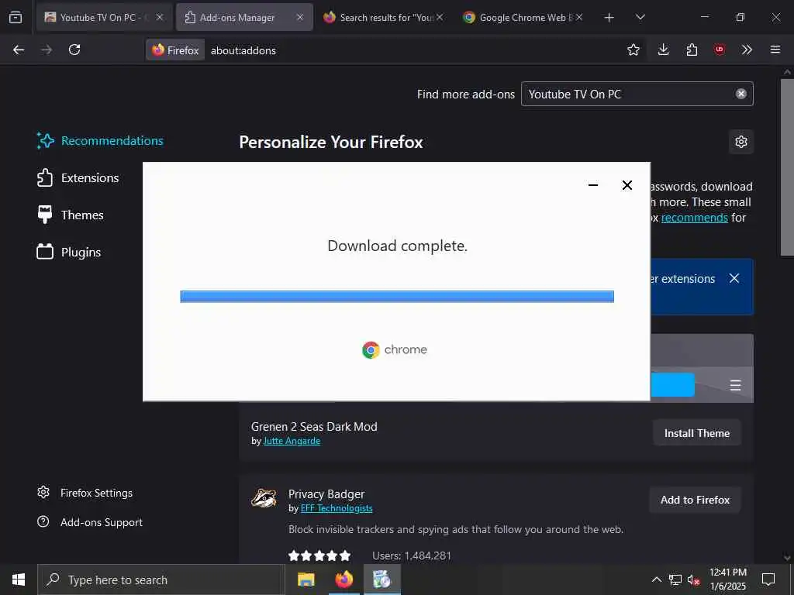This screenshot has height=595, width=794.
Task: Click the recommends hyperlink
Action: 694,218
